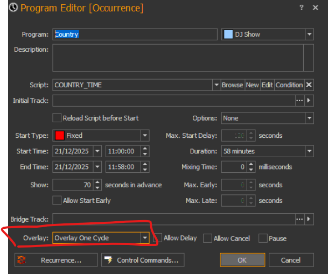Enable the Allow Cancel checkbox
The height and width of the screenshot is (274, 328).
[207, 238]
